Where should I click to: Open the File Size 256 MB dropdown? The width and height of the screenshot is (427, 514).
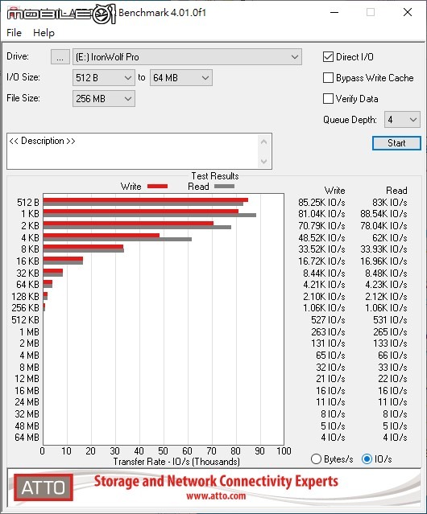104,99
